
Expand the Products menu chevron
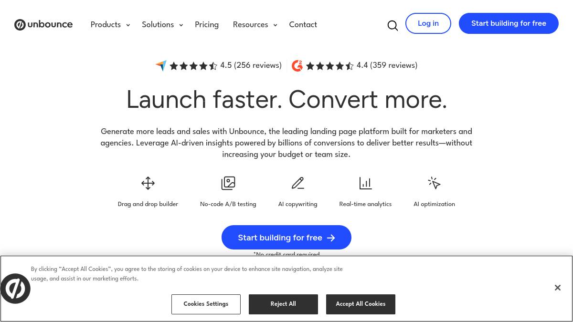(x=128, y=25)
